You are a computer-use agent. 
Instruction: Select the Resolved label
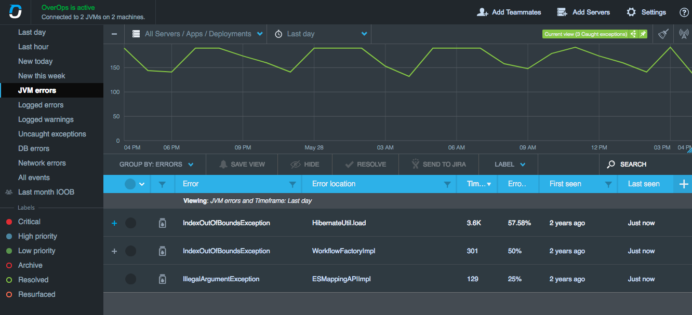[x=33, y=280]
